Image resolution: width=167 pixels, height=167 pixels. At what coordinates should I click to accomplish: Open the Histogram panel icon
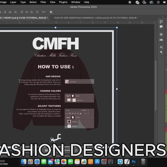click(x=161, y=39)
